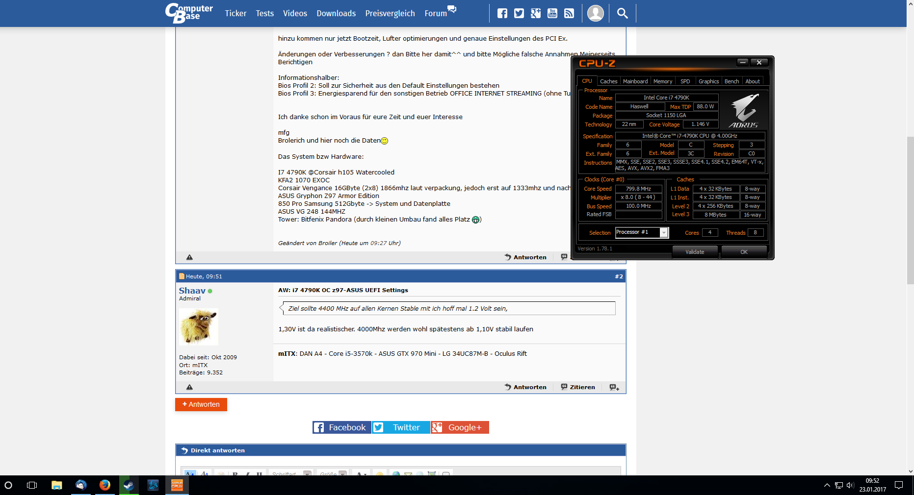Open Thunderbird mail from taskbar
Screen dimensions: 914x495
81,485
